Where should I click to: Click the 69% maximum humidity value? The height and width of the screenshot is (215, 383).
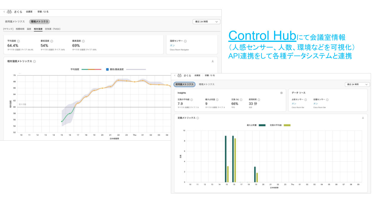coord(76,46)
